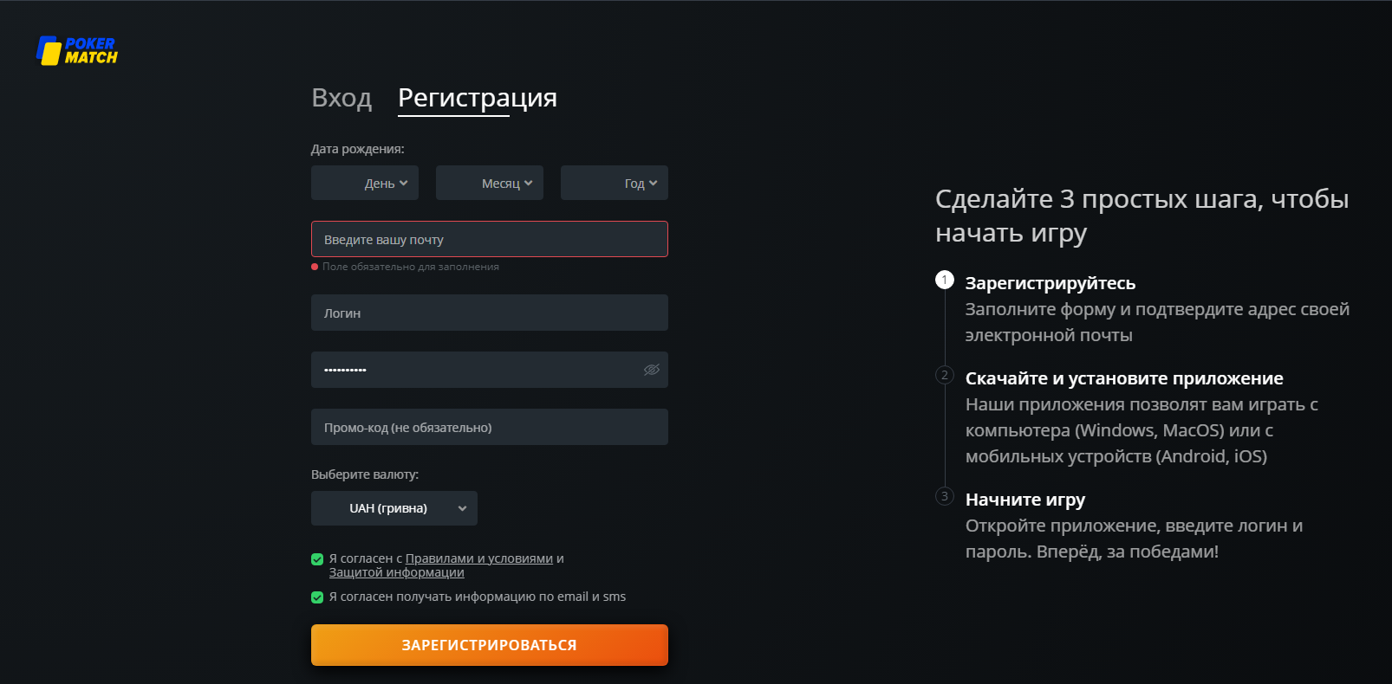Open the Месяц dropdown
1392x684 pixels.
490,183
